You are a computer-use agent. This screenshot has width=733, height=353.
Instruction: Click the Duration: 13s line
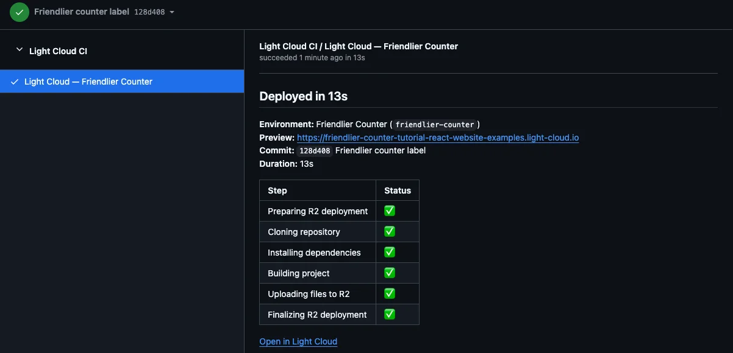(x=287, y=164)
